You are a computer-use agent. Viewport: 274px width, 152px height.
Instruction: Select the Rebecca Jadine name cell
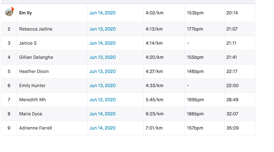click(x=52, y=29)
